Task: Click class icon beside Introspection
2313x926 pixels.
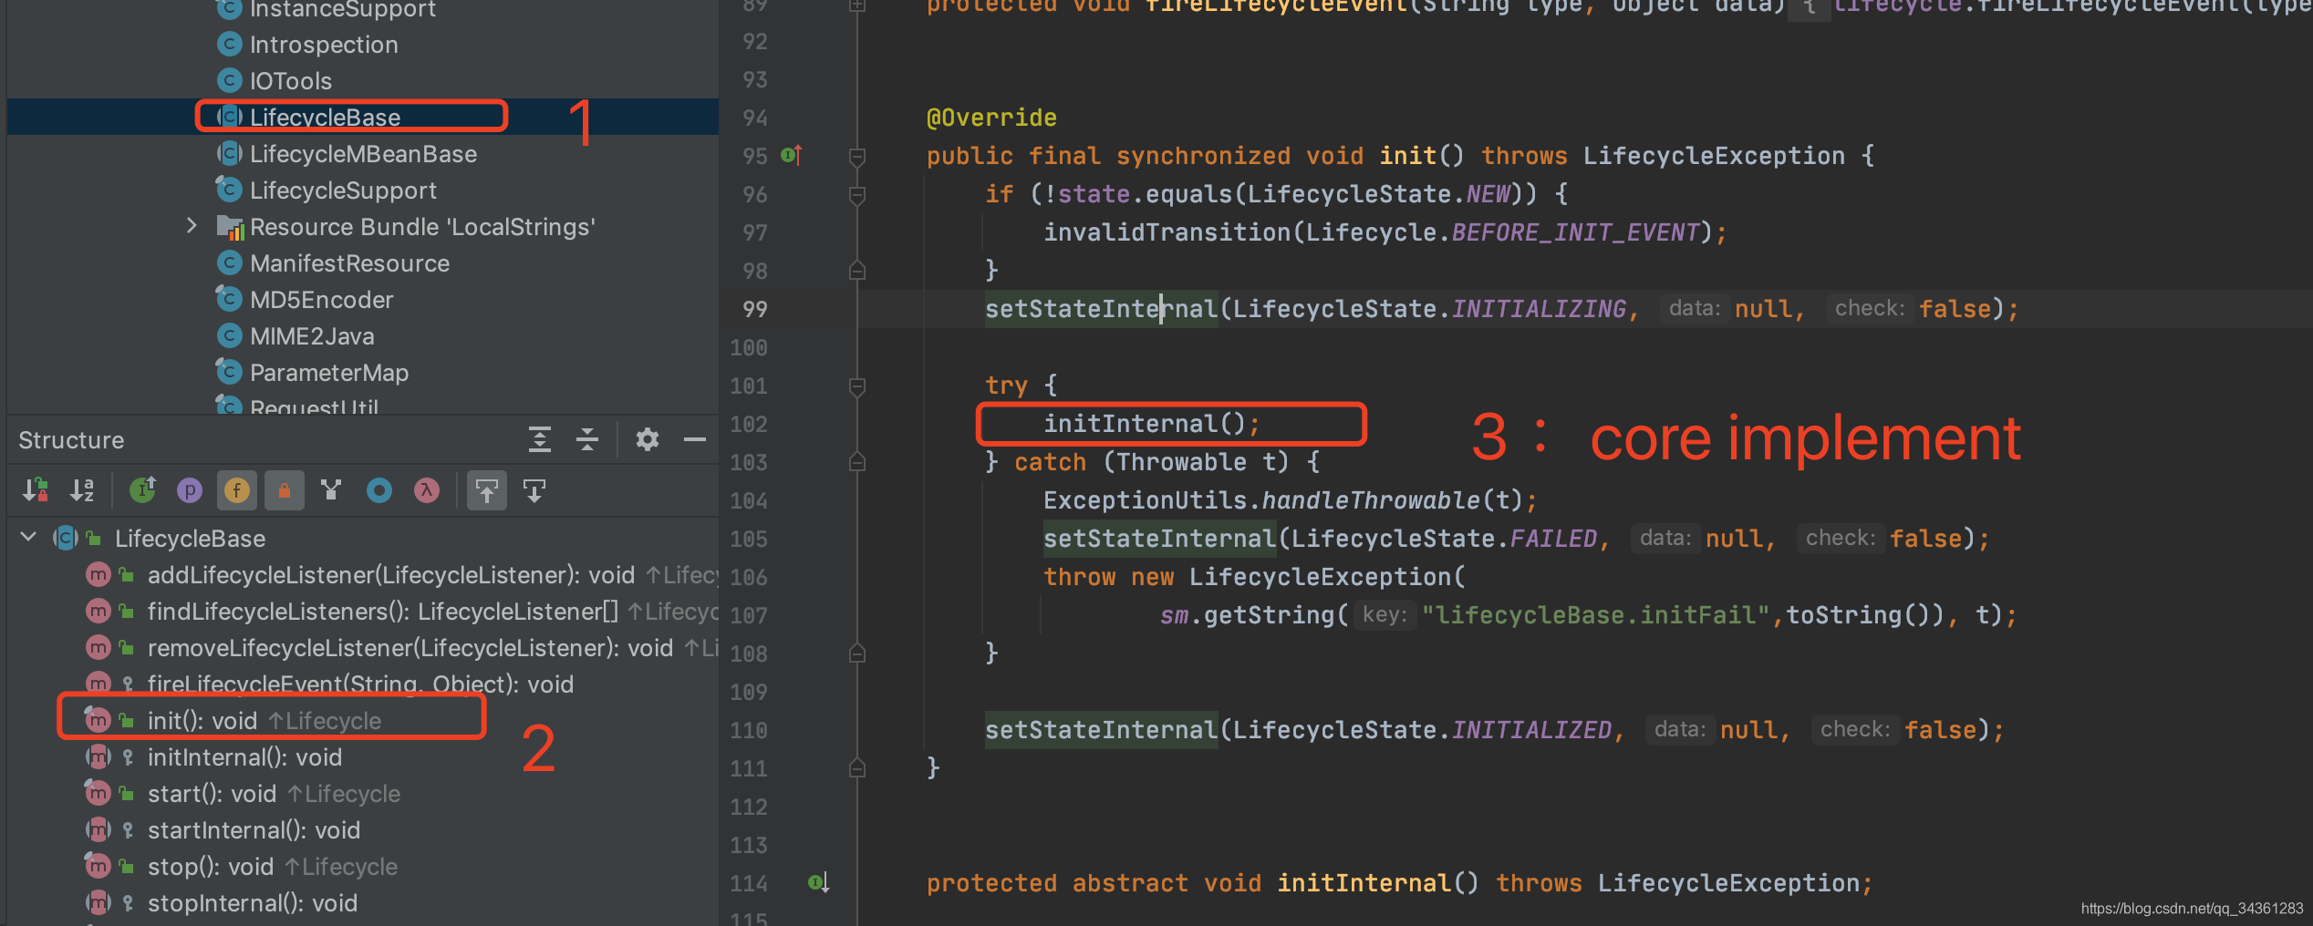Action: pos(230,44)
